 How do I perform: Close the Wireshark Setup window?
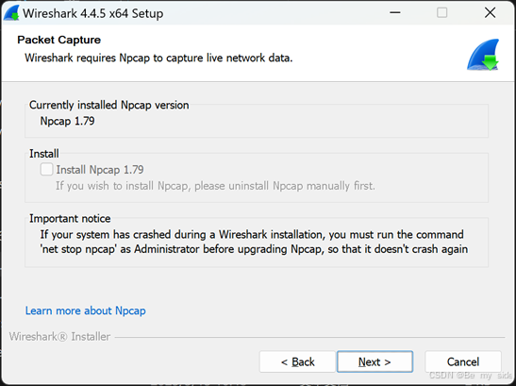(x=490, y=13)
